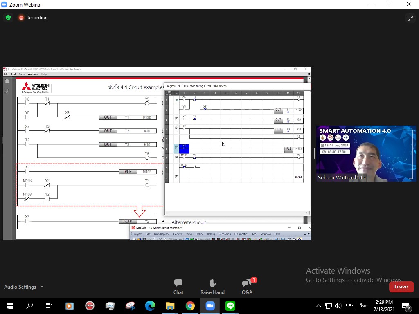Viewport: 419px width, 314px height.
Task: Open Adobe Reader's Edit menu
Action: (x=14, y=74)
